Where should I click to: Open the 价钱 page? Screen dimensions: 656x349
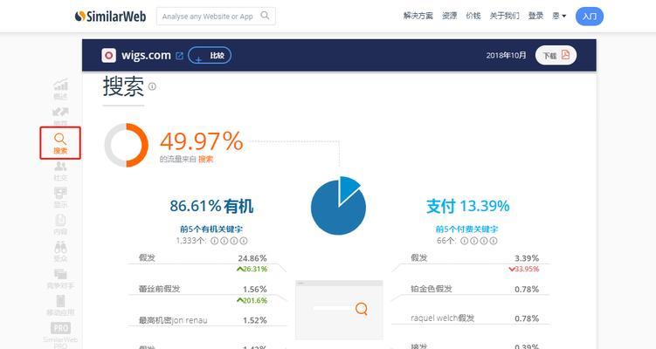click(473, 16)
